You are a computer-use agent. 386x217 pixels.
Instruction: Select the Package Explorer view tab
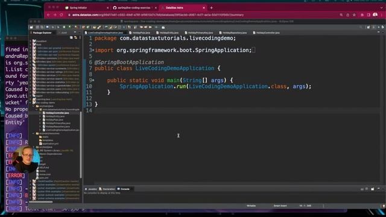[42, 33]
